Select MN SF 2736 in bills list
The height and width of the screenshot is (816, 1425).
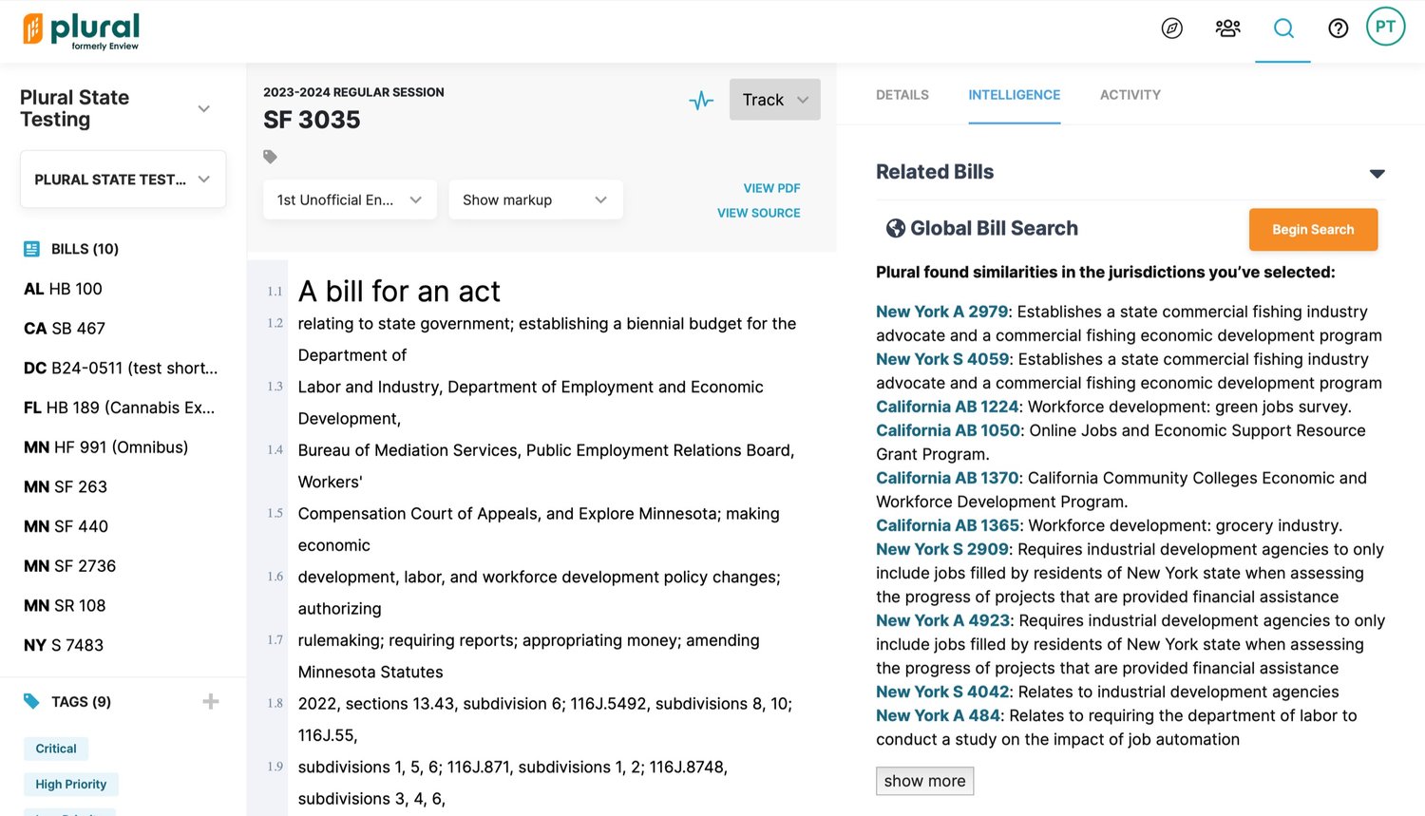70,566
